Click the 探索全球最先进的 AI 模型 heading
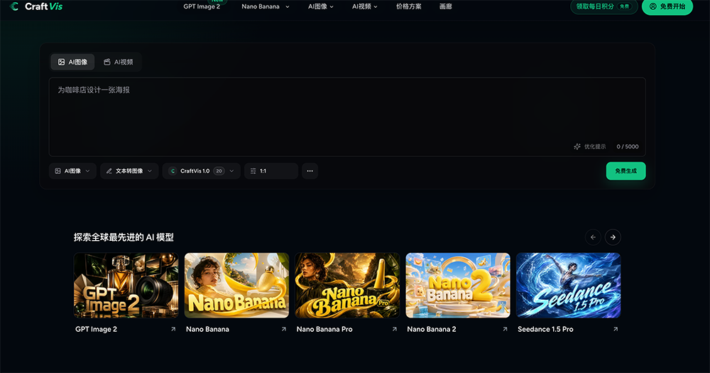 (x=124, y=237)
